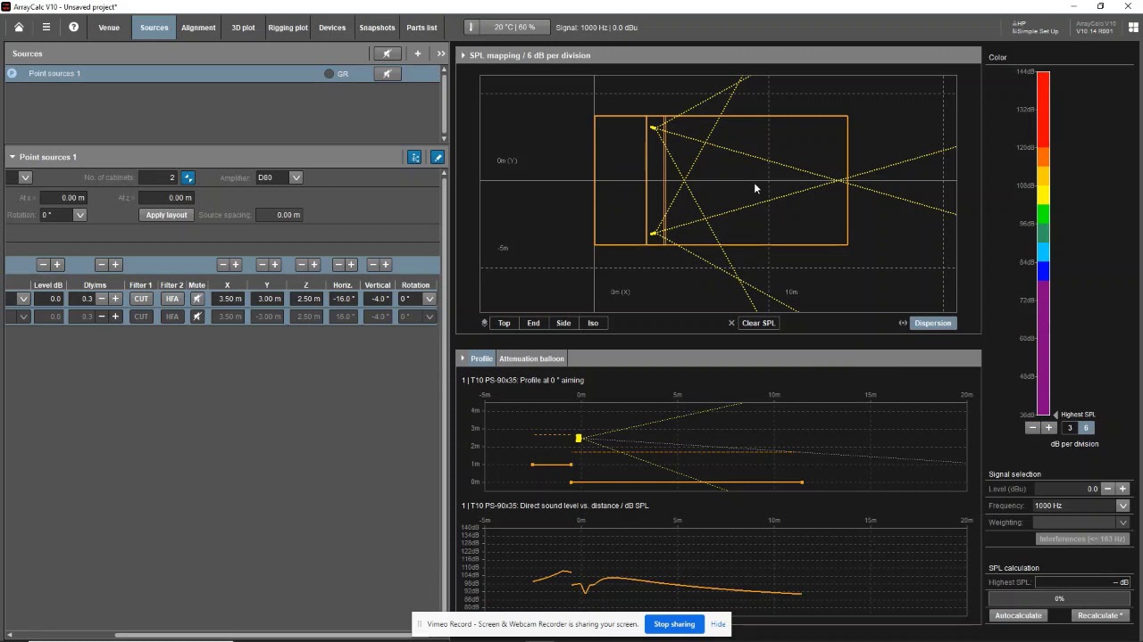Open the Help question mark icon

pyautogui.click(x=73, y=28)
